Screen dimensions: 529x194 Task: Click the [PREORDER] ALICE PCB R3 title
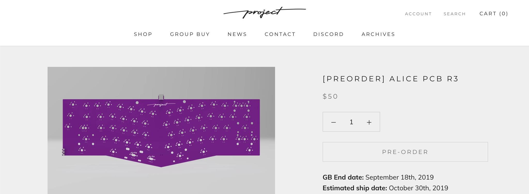coord(391,79)
